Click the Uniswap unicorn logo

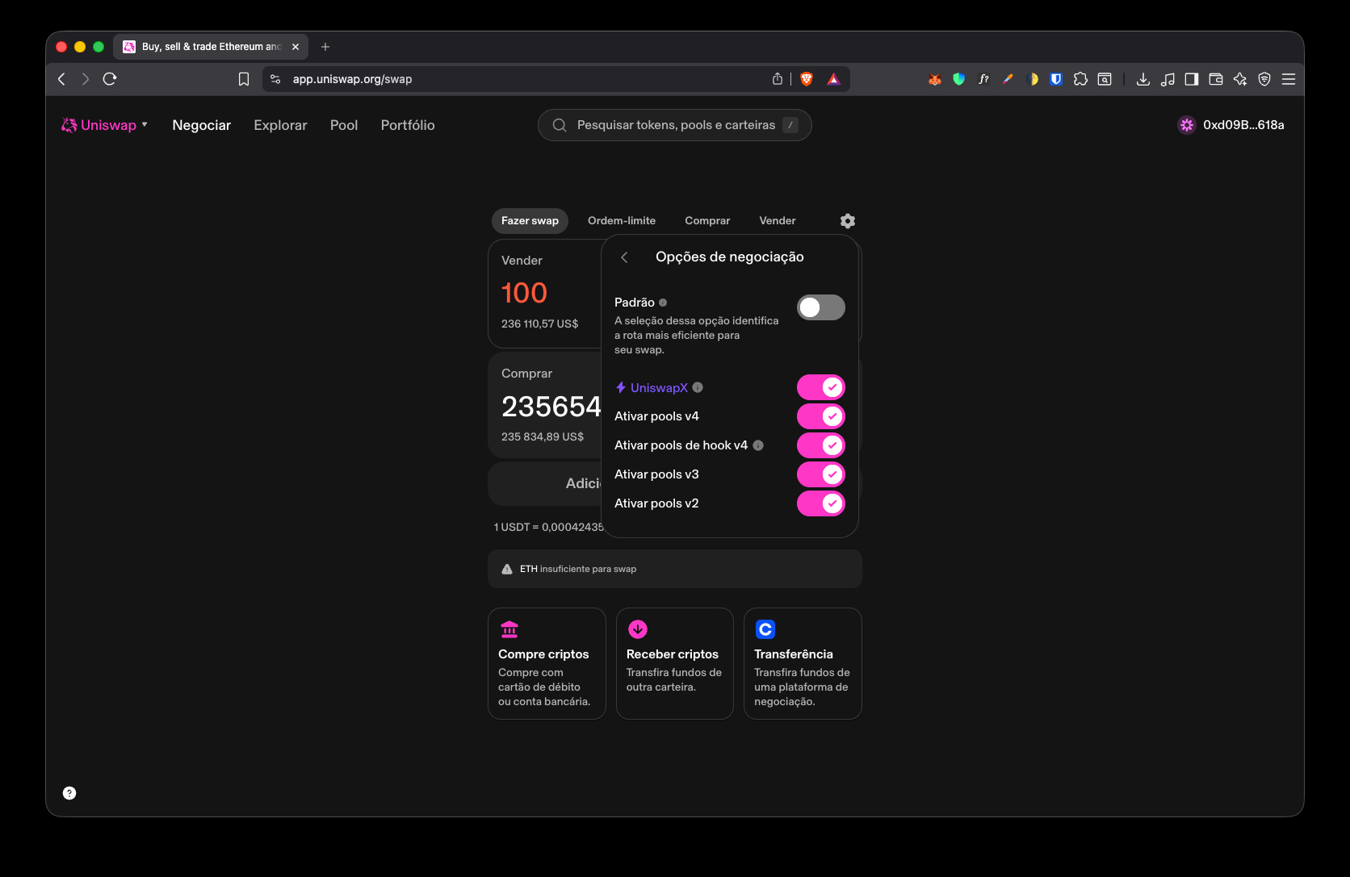[x=69, y=125]
